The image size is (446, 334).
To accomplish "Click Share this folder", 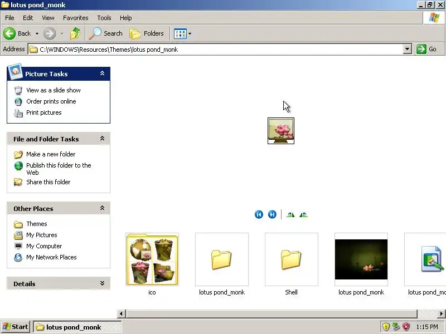I will pyautogui.click(x=49, y=182).
